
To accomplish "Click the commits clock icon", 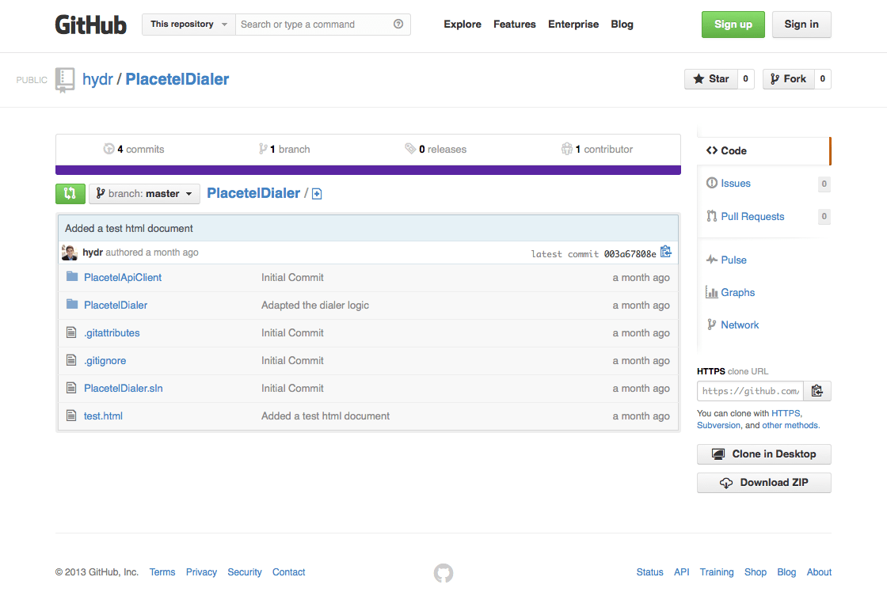I will 108,149.
